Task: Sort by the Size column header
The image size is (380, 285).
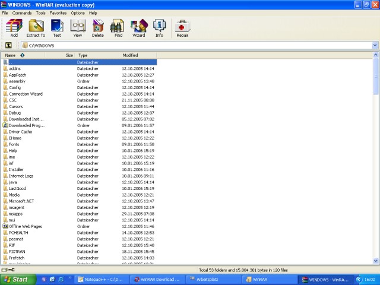Action: [59, 55]
